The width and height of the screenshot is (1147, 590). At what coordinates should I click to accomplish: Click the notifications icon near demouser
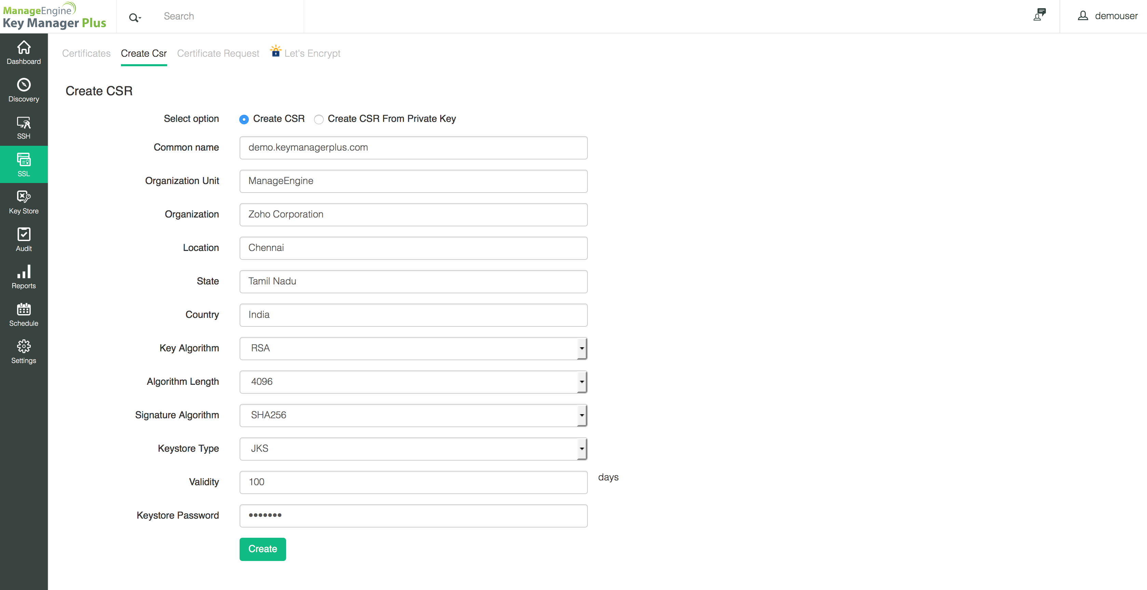click(1039, 15)
